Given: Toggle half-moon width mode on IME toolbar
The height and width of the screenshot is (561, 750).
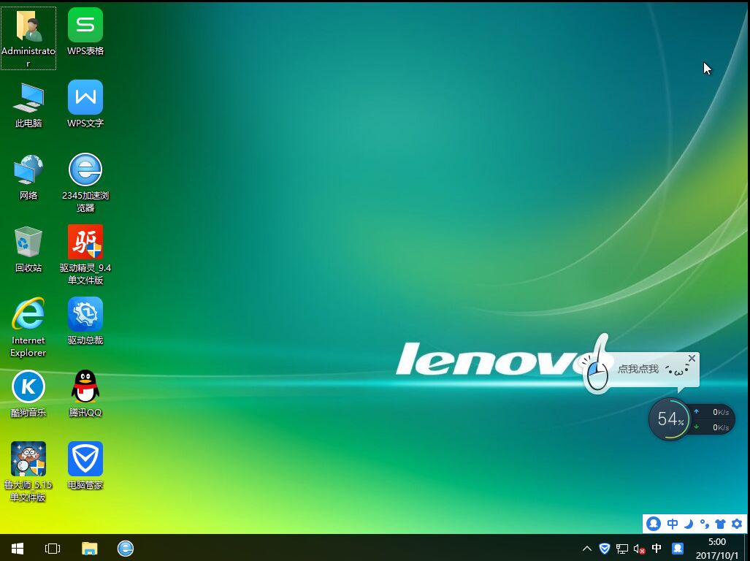Looking at the screenshot, I should (x=689, y=524).
